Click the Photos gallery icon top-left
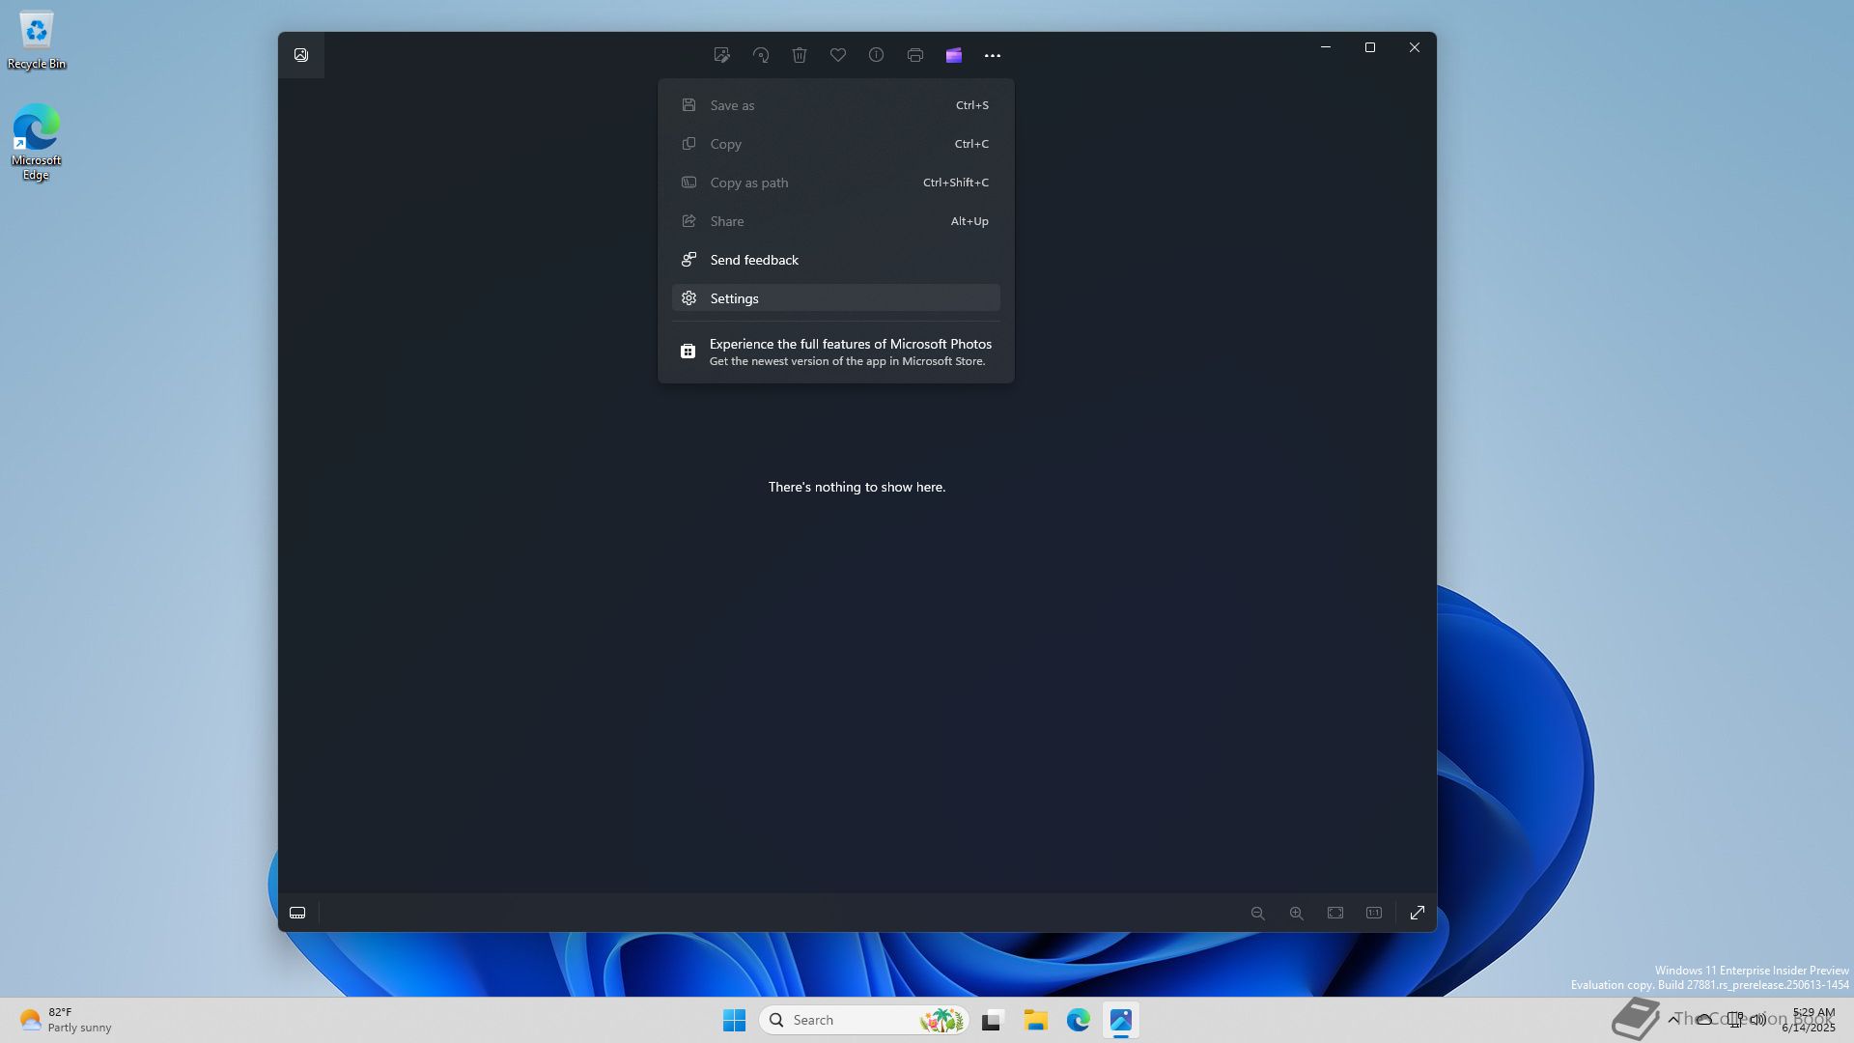Image resolution: width=1854 pixels, height=1043 pixels. pos(301,55)
